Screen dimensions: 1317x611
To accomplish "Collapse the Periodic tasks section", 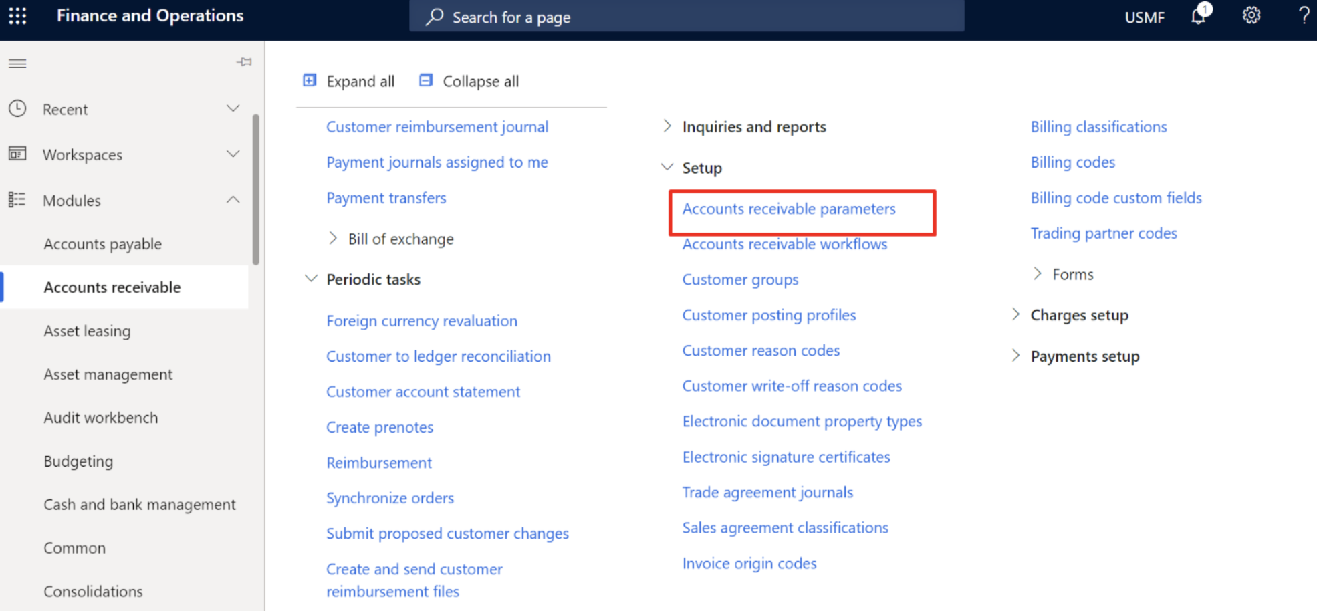I will [x=311, y=279].
